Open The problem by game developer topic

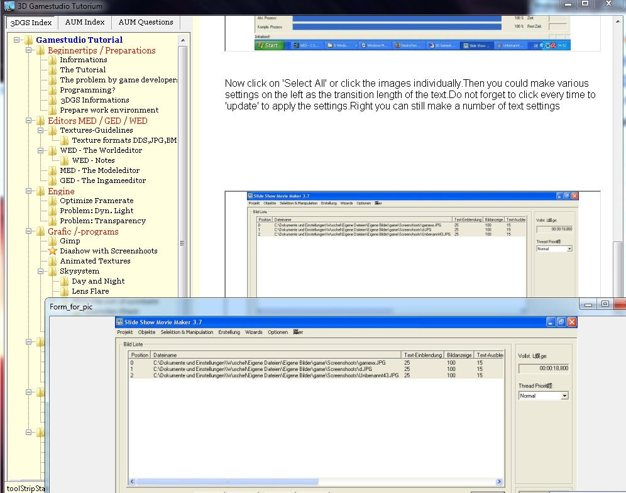click(118, 80)
